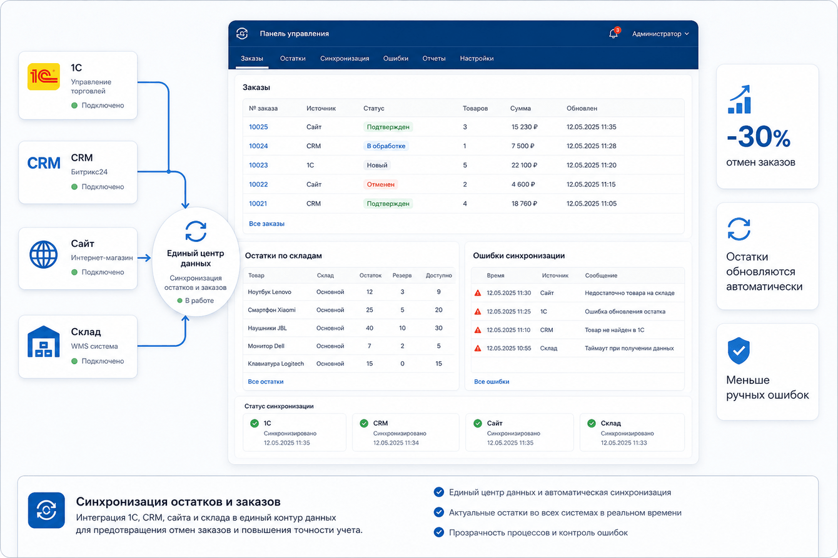Click the green check for CRM sync status
This screenshot has width=838, height=558.
pos(364,423)
